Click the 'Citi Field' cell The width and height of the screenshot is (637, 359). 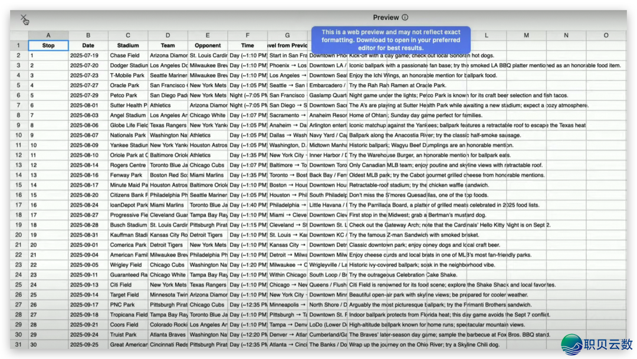coord(128,285)
